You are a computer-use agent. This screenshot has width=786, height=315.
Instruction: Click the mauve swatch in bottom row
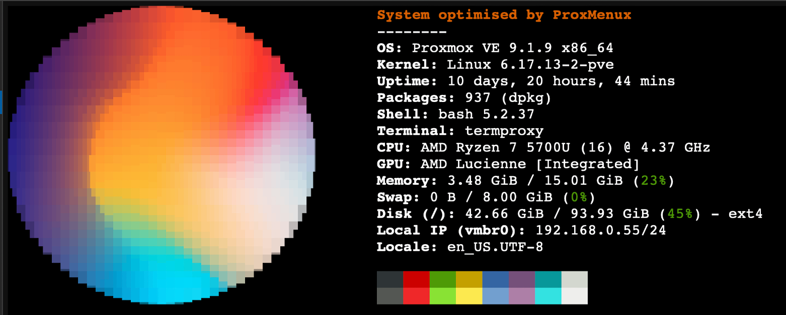tap(522, 296)
